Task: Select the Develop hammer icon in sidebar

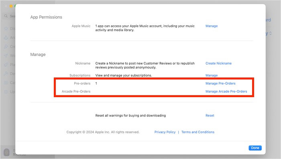Action: click(x=6, y=73)
